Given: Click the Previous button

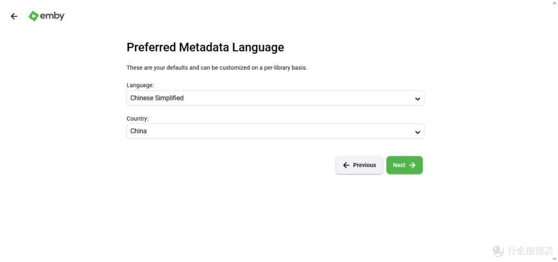Looking at the screenshot, I should [x=359, y=165].
